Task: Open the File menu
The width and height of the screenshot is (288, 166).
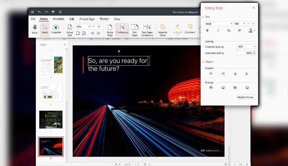Action: point(33,19)
